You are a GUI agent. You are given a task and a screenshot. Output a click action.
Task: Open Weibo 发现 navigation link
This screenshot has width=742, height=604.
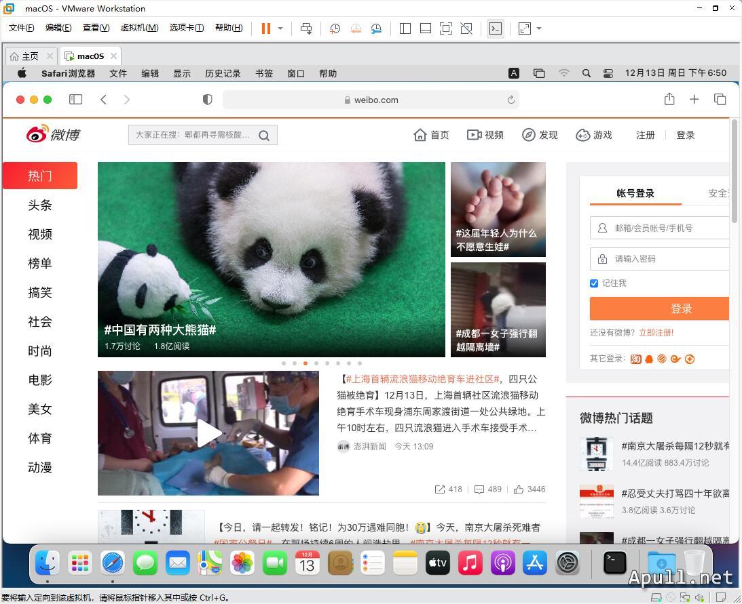540,135
